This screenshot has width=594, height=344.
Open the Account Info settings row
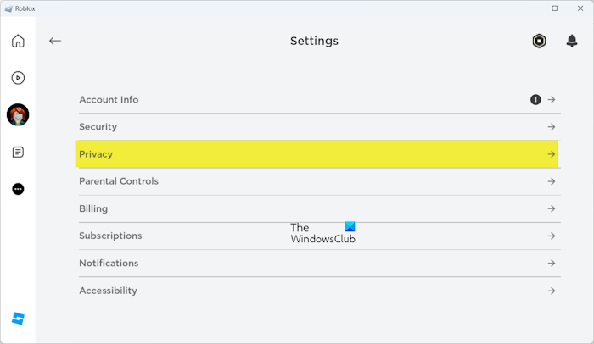(109, 100)
